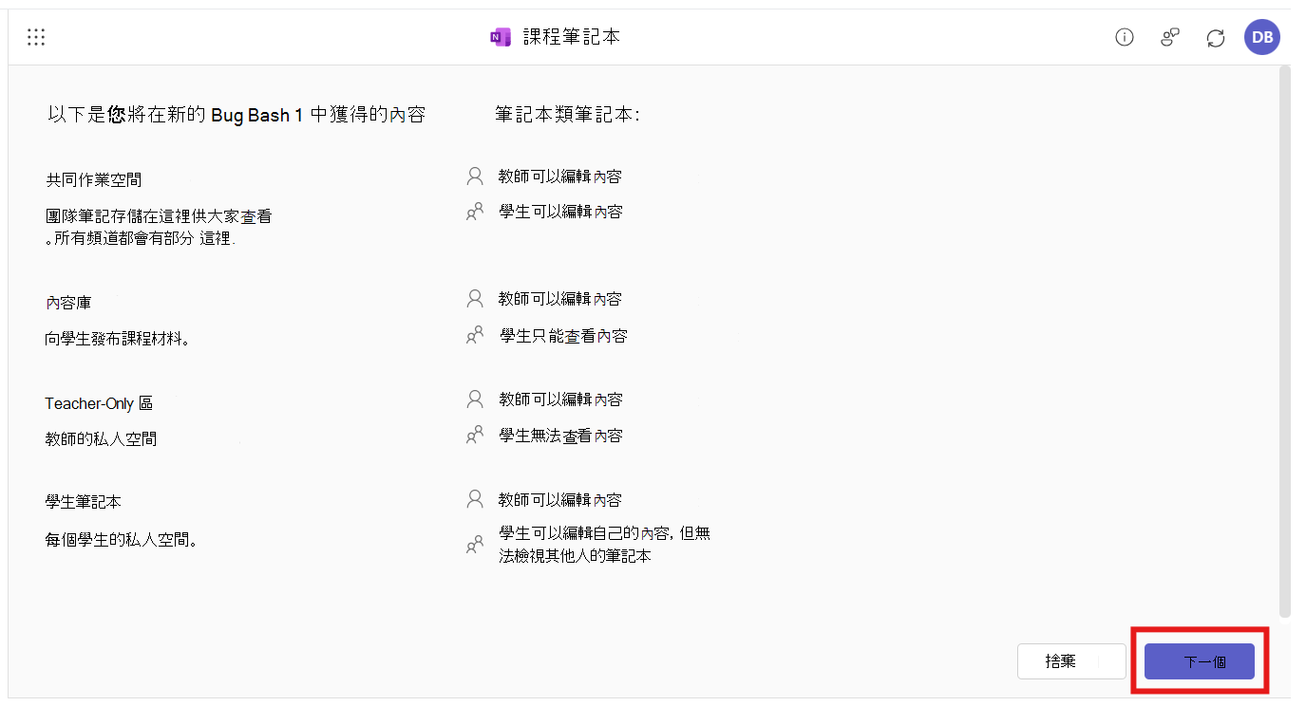Open the app launcher waffle grid

tap(36, 38)
